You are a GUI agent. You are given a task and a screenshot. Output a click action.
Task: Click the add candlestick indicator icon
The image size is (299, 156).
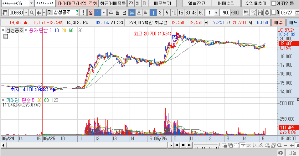tap(246, 13)
